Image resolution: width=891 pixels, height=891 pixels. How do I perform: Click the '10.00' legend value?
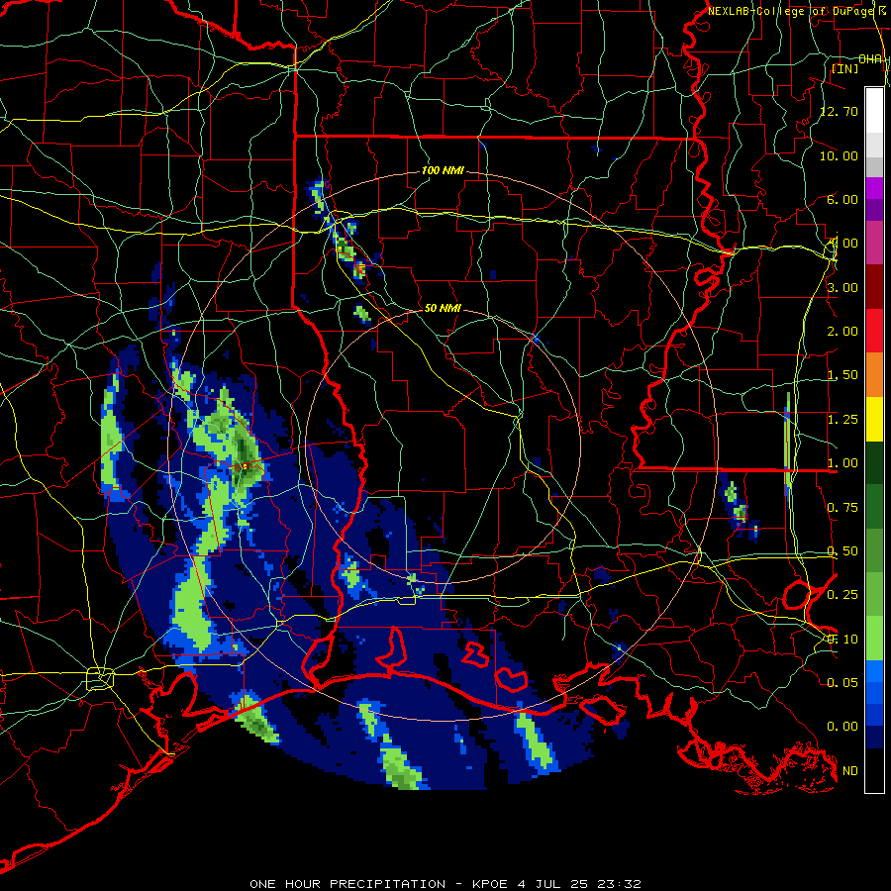(x=839, y=155)
